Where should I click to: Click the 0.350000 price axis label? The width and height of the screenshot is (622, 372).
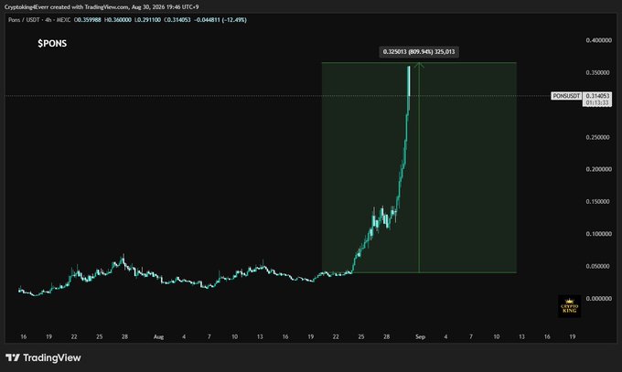point(598,72)
